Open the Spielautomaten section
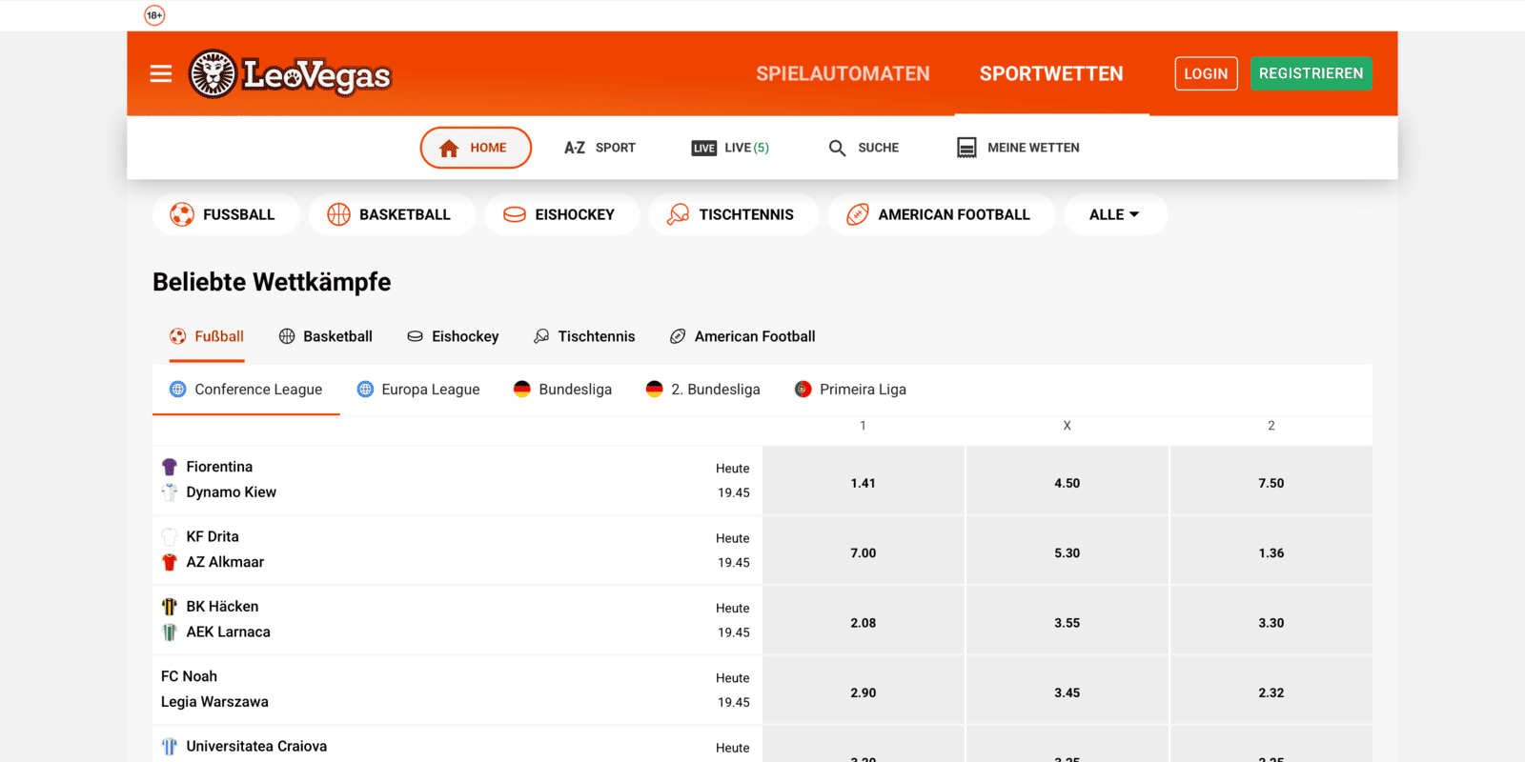Viewport: 1525px width, 762px height. 843,73
